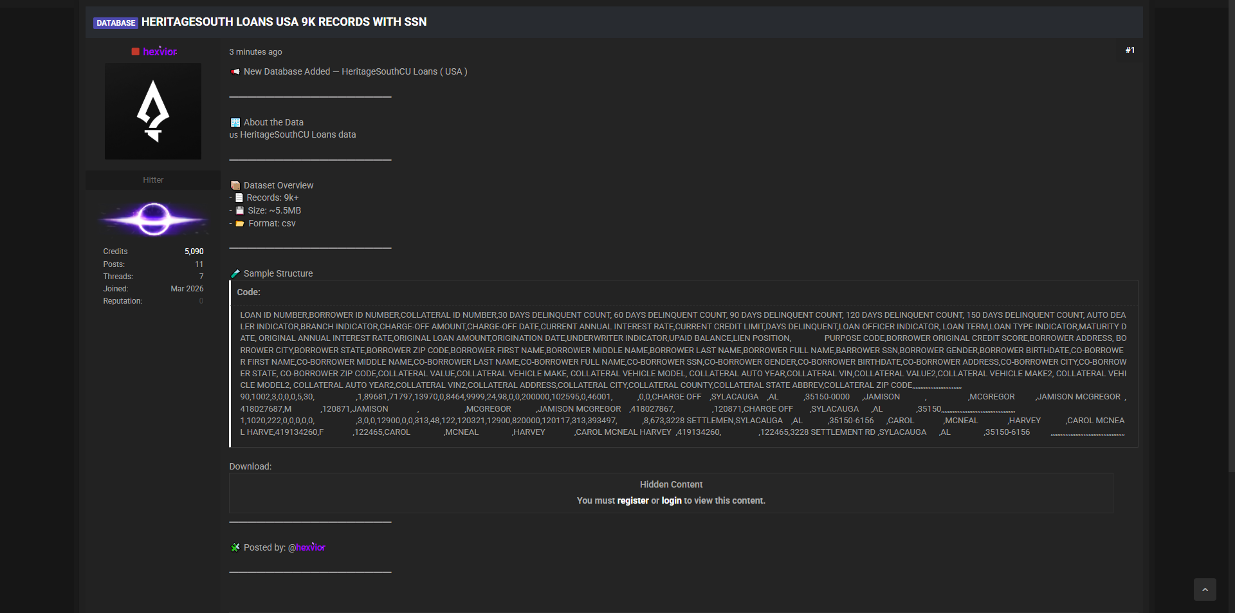Click the user's avatar image

153,111
